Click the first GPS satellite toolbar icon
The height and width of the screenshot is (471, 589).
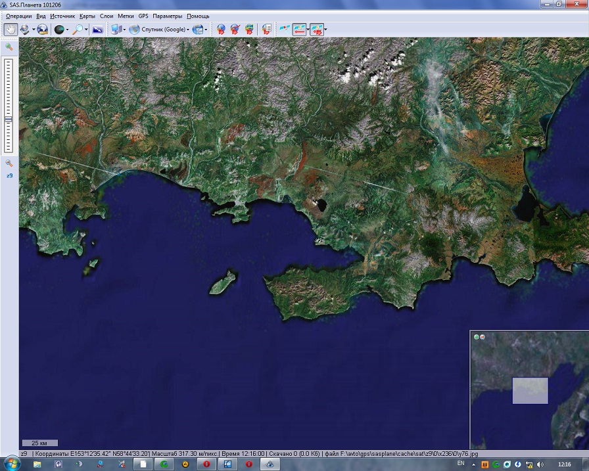tap(284, 30)
